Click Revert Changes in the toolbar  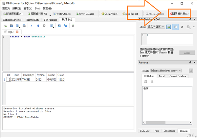pos(85,14)
